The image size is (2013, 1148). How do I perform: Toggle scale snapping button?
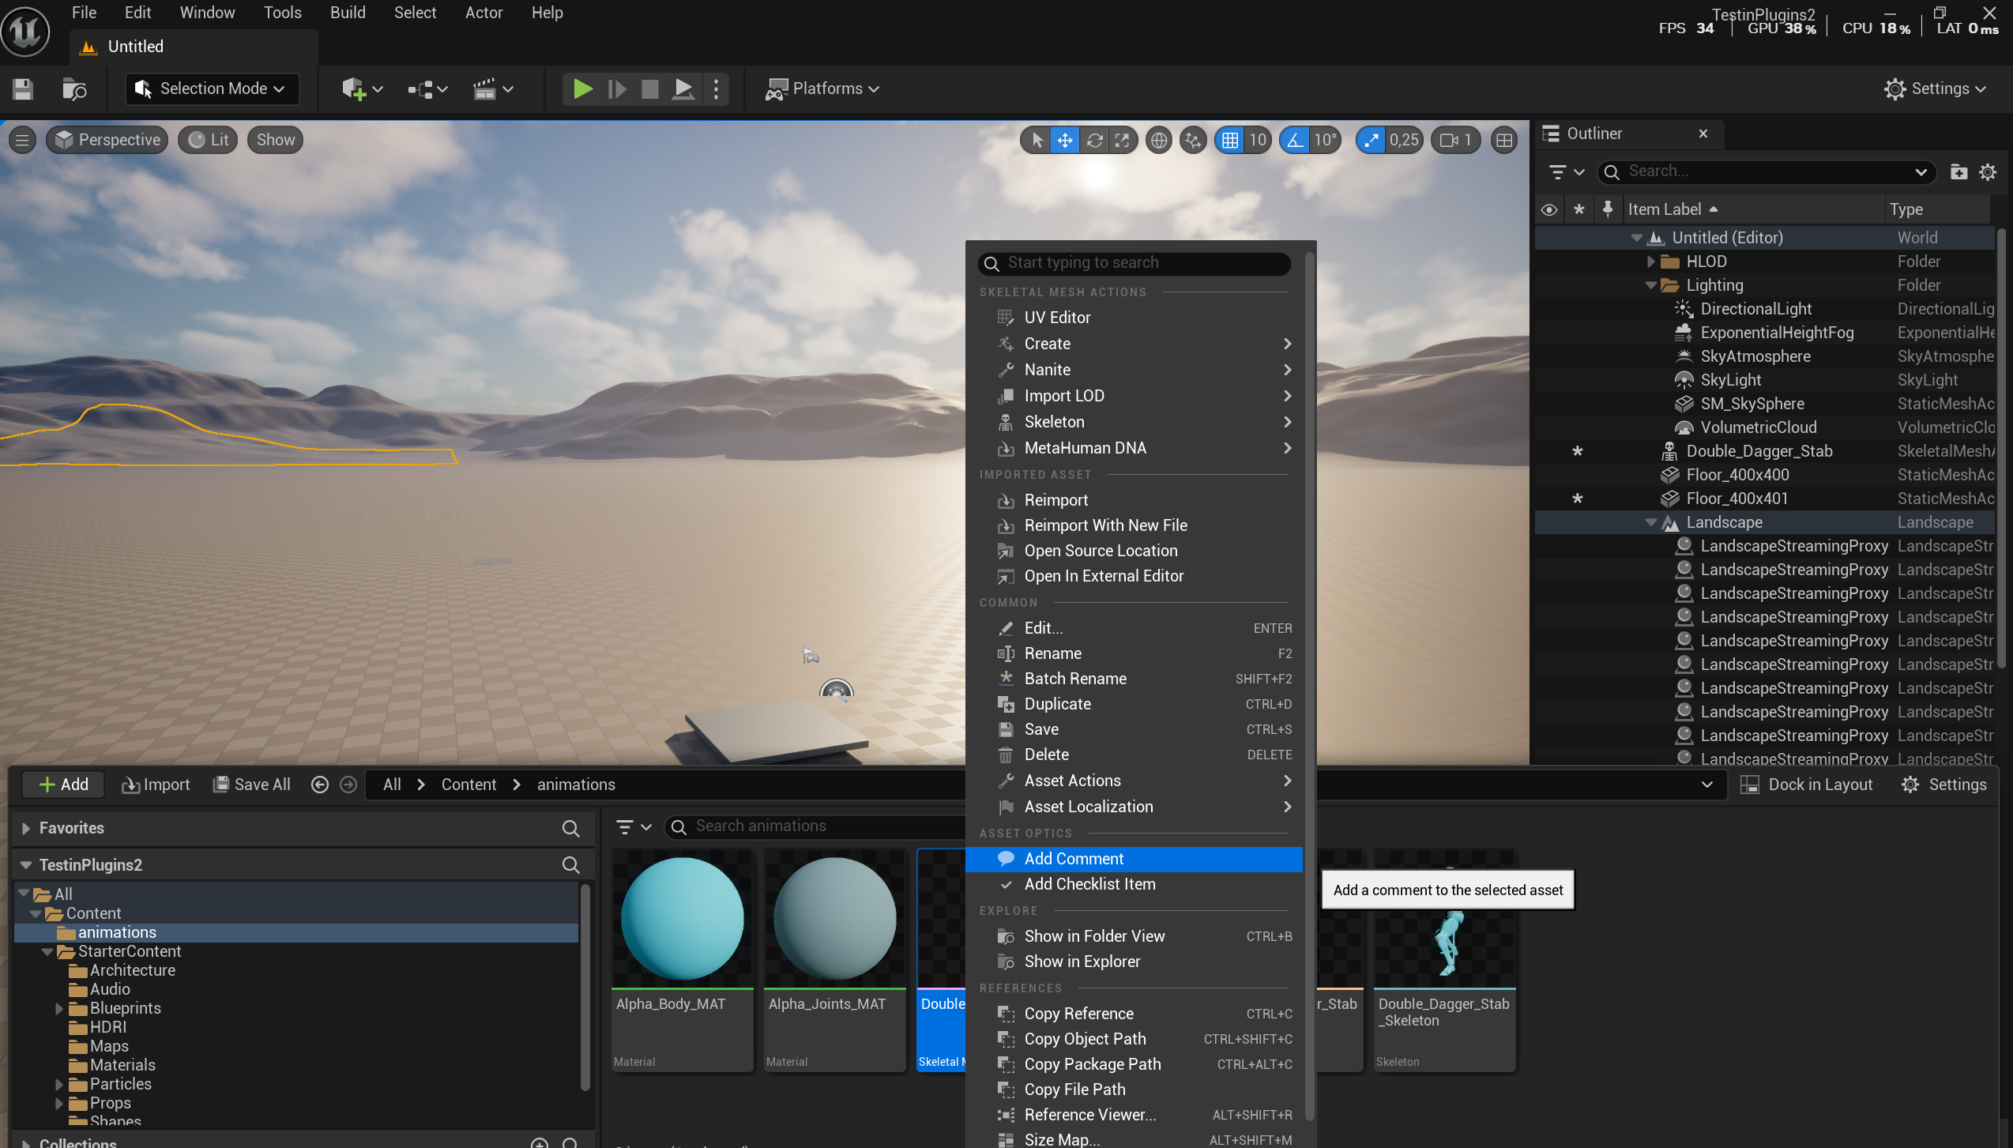click(1371, 141)
